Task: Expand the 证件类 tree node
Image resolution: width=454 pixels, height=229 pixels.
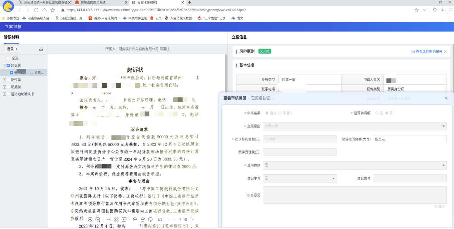Action: pyautogui.click(x=4, y=80)
